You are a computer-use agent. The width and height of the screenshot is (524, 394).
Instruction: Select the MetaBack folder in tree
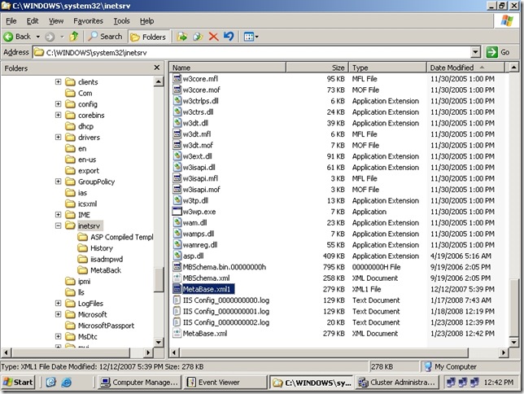coord(106,270)
